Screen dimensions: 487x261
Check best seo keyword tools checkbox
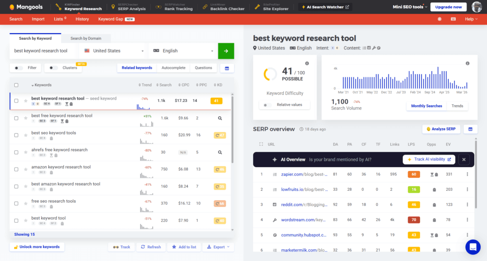(16, 135)
